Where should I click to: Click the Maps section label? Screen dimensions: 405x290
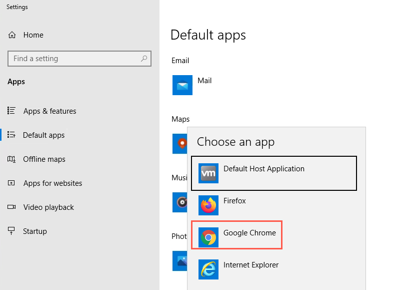click(x=180, y=119)
